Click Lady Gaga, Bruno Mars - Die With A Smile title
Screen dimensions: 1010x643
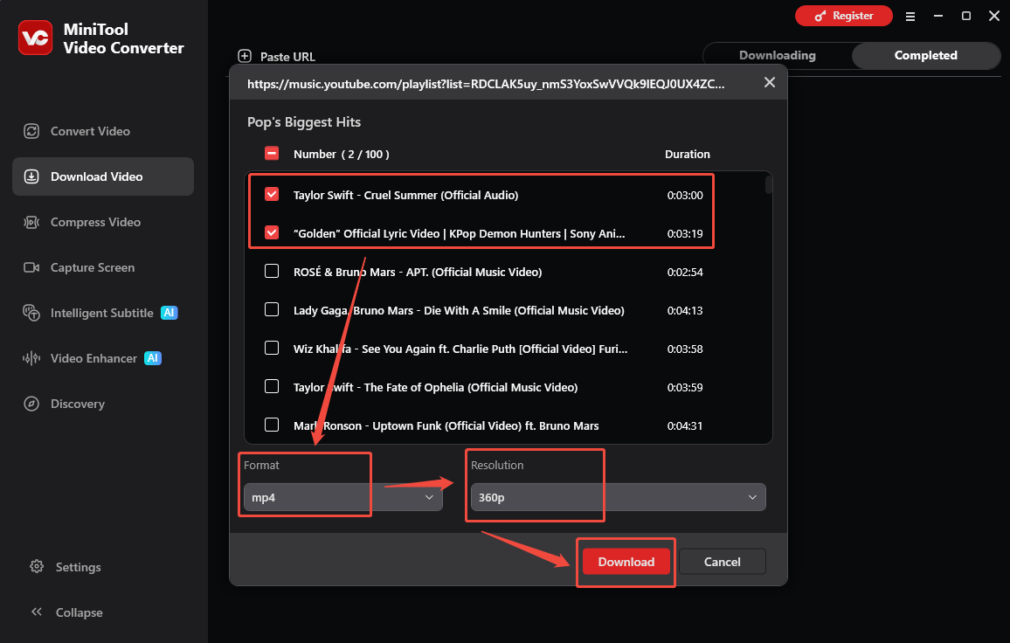click(x=459, y=310)
